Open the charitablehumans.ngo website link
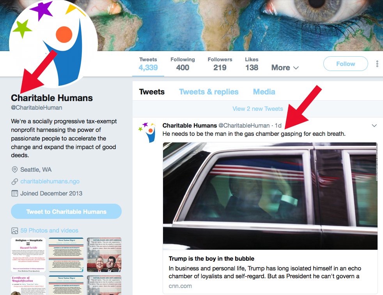The image size is (383, 295). click(x=50, y=181)
